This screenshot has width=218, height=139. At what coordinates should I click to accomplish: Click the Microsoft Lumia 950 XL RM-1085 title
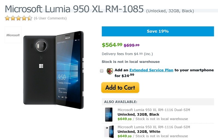74,9
